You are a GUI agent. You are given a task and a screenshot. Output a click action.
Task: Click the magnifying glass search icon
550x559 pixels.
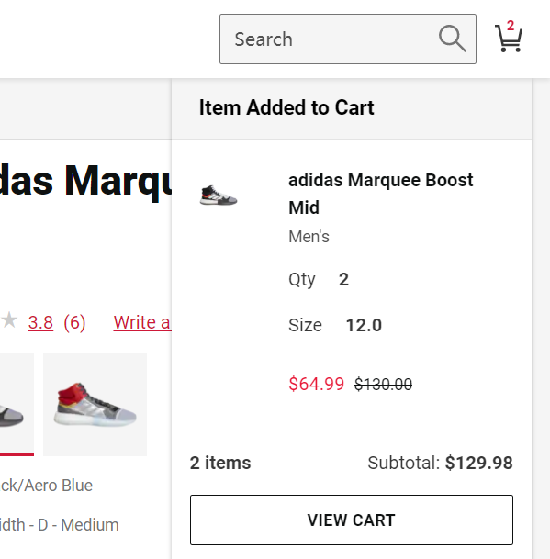453,39
